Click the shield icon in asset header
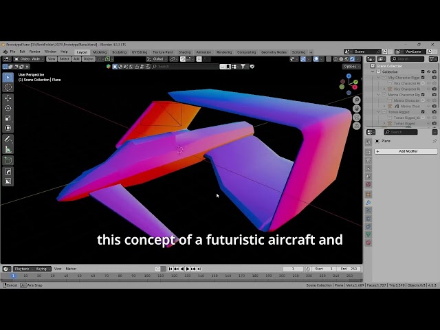 pyautogui.click(x=252, y=67)
